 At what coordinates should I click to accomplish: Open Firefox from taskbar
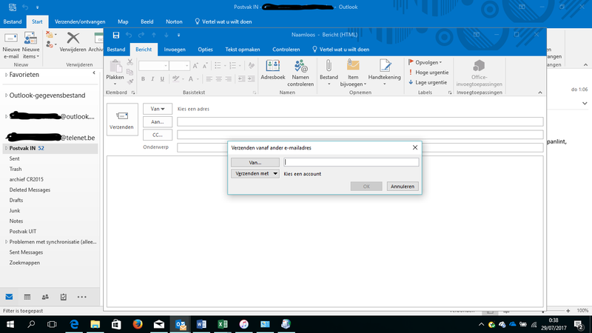click(138, 324)
